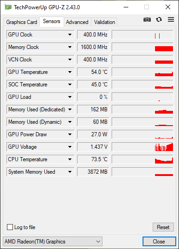Screen dimensions: 179x249
Task: Open the Advanced tab
Action: click(x=77, y=22)
